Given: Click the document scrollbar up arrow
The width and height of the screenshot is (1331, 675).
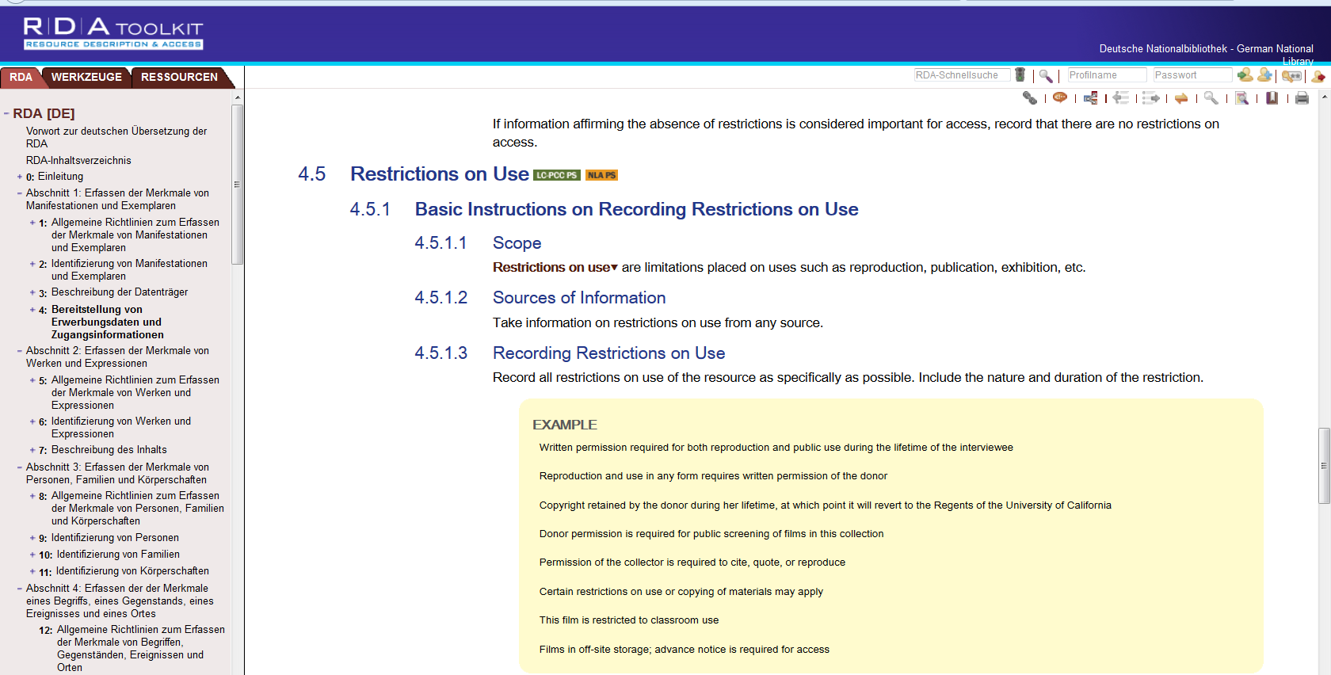Looking at the screenshot, I should (x=1324, y=97).
